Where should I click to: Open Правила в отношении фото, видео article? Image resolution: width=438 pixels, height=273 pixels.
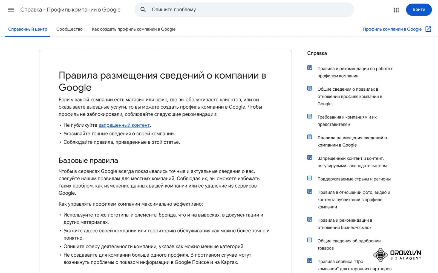point(354,200)
